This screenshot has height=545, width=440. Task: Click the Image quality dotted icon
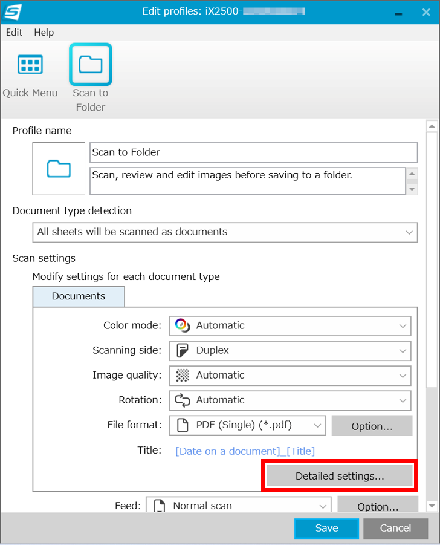coord(183,376)
